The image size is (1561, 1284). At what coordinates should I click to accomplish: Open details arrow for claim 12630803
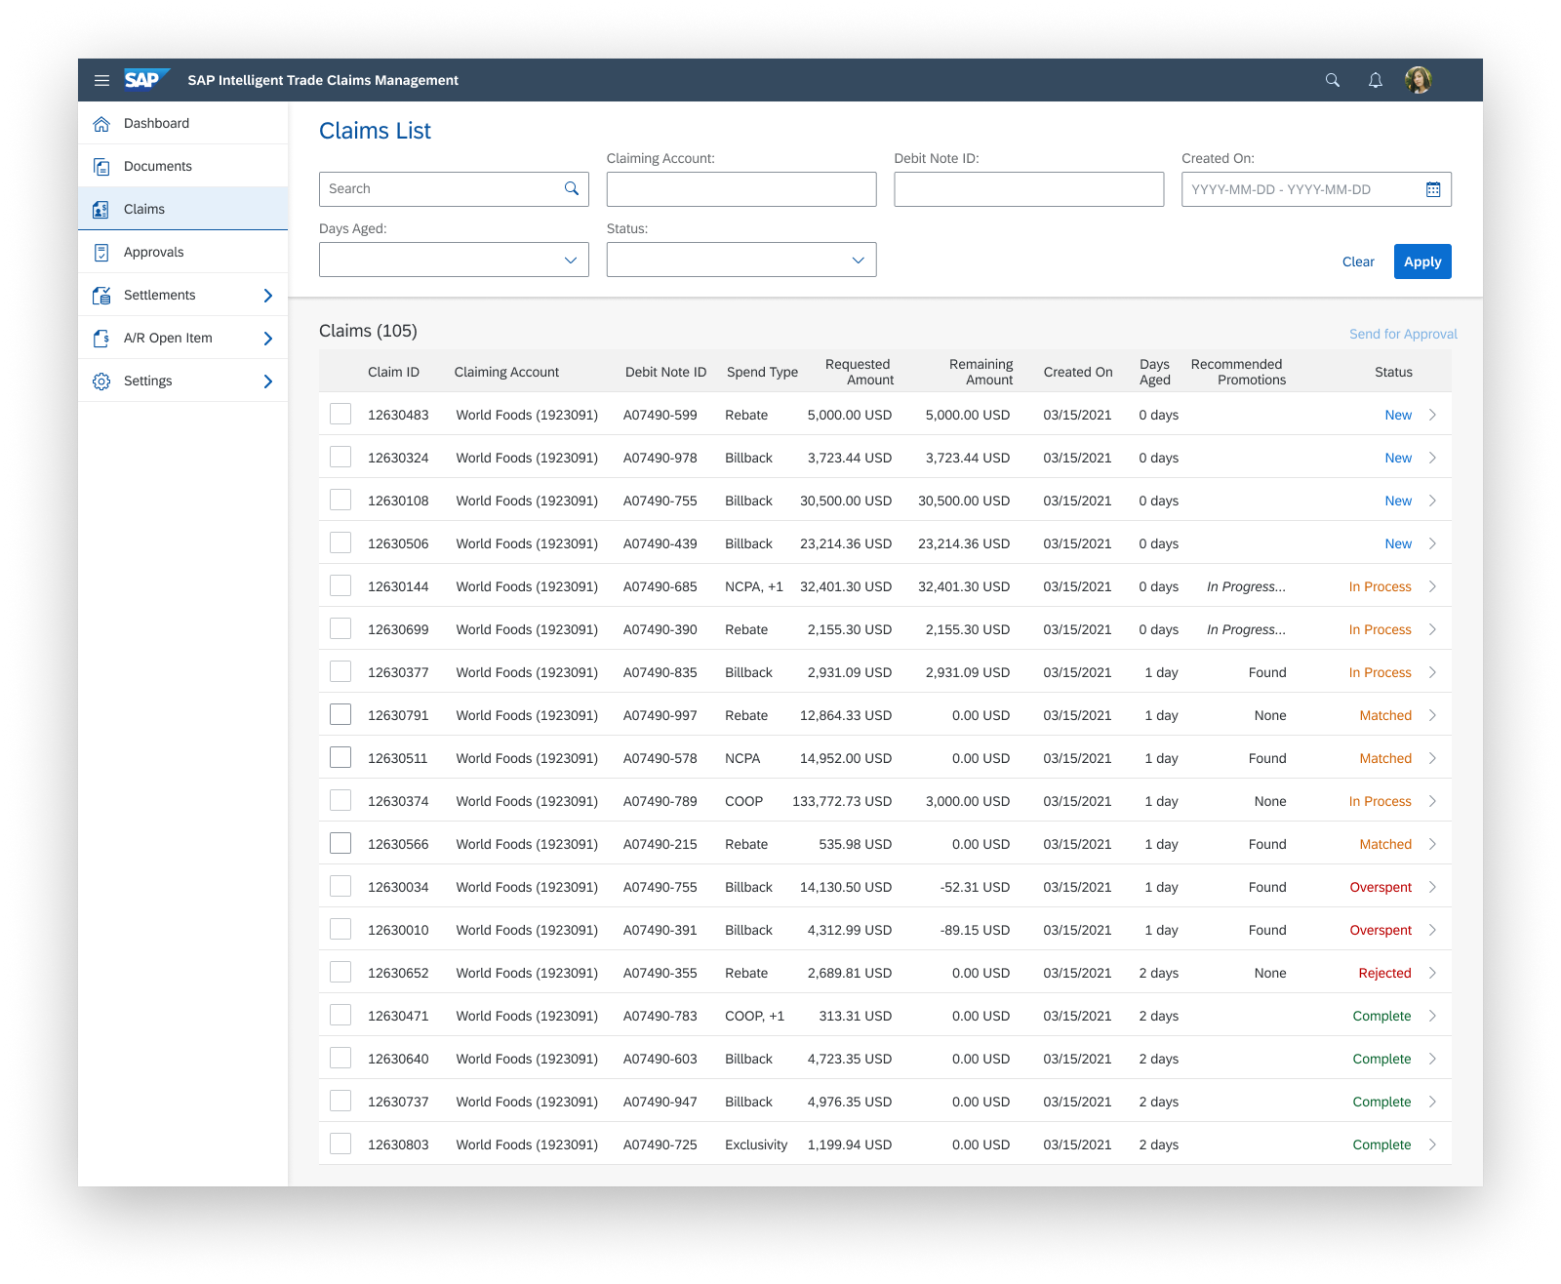click(x=1432, y=1144)
